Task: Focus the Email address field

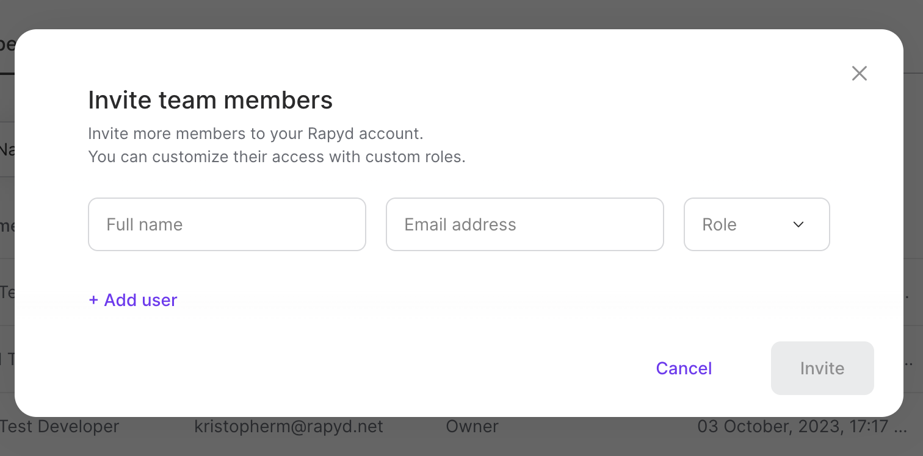Action: [x=524, y=224]
